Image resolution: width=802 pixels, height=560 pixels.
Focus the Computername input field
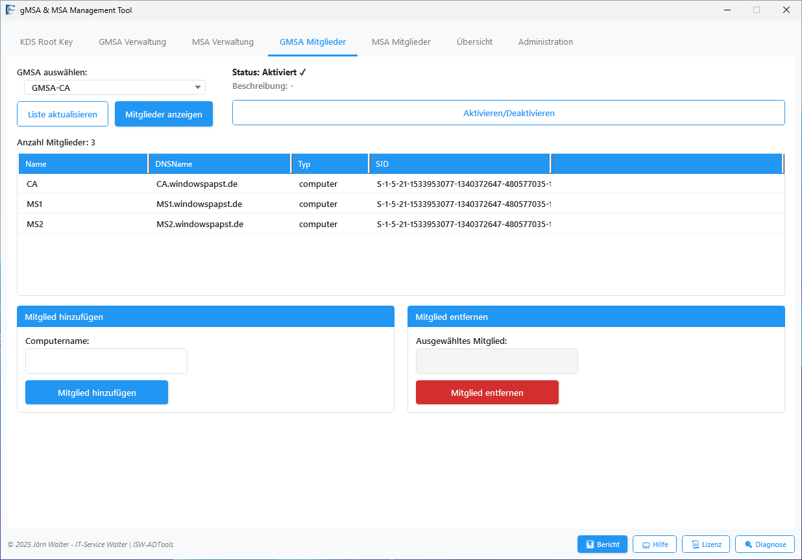click(x=106, y=361)
